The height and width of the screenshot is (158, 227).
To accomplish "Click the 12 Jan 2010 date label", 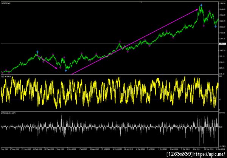I will click(x=129, y=149).
